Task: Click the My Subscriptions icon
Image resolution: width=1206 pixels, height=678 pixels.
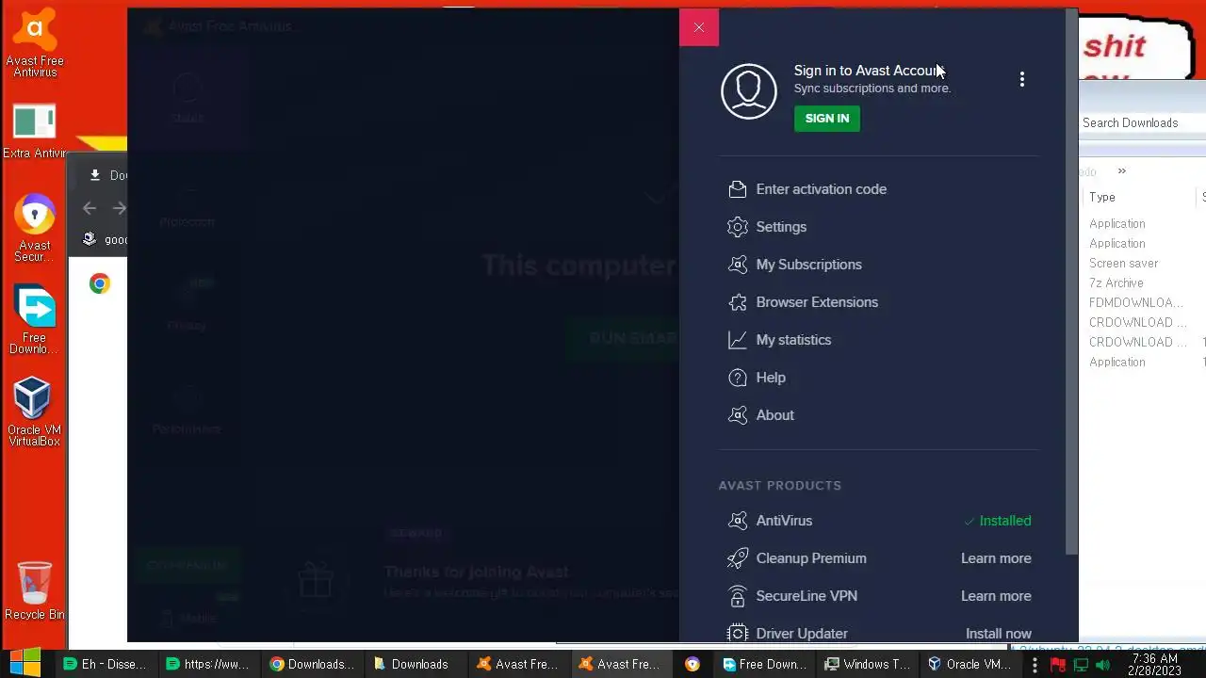Action: click(738, 265)
